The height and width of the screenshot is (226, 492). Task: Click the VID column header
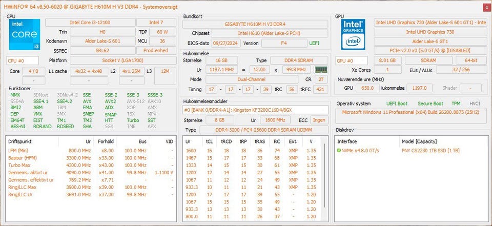click(x=170, y=141)
